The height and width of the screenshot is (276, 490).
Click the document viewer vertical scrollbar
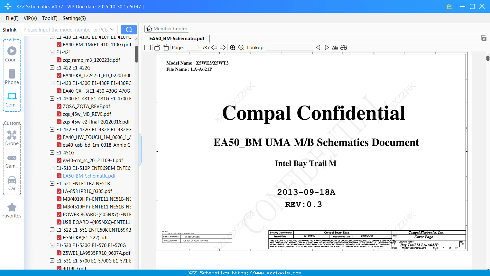click(x=488, y=58)
